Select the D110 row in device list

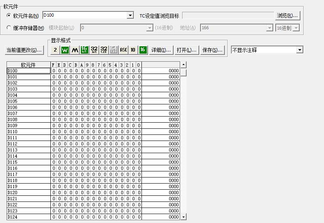(28, 132)
